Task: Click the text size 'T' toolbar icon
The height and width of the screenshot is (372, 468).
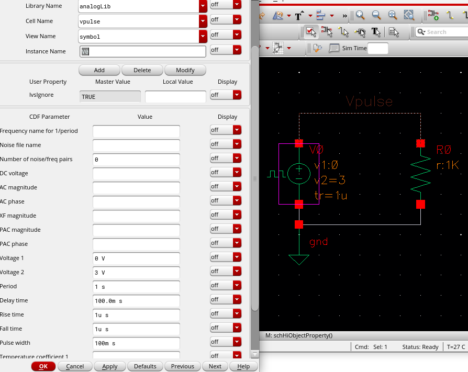Action: 299,16
